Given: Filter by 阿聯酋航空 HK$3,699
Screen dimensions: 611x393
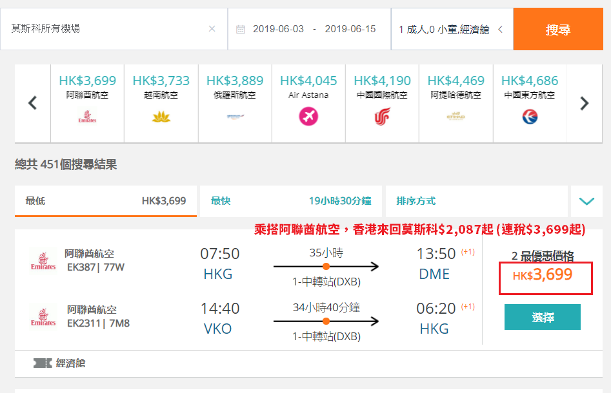Looking at the screenshot, I should [87, 103].
